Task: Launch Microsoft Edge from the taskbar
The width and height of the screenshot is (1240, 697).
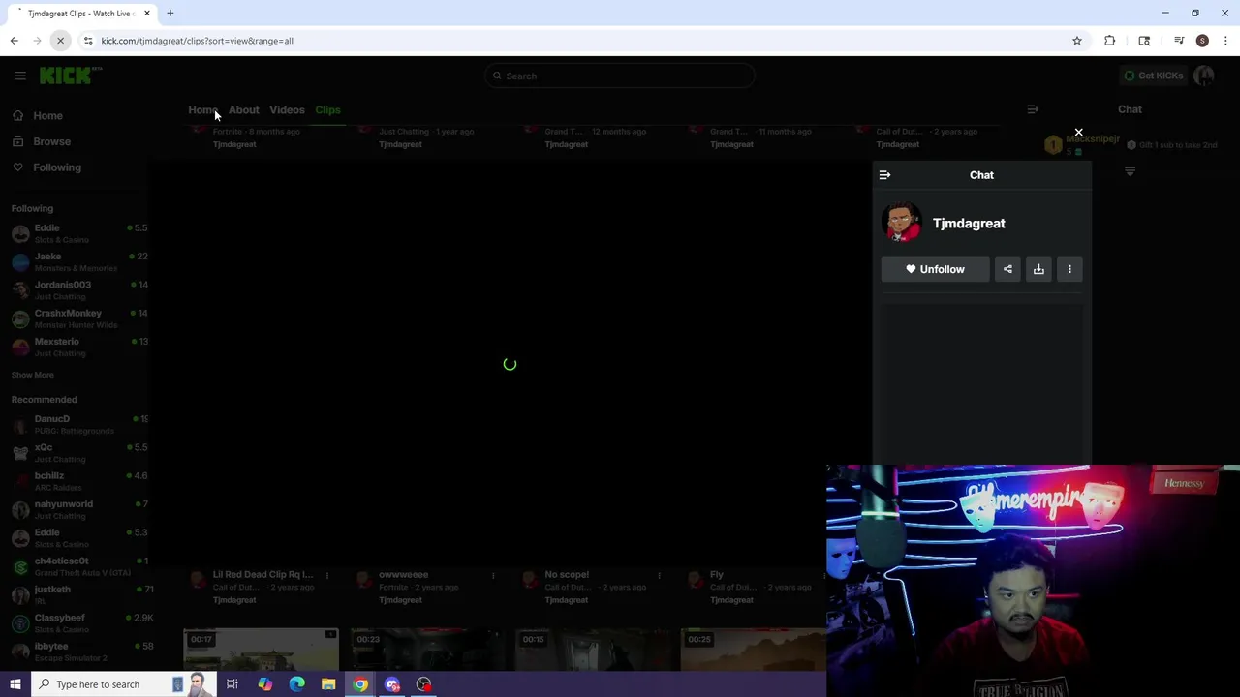Action: pos(296,684)
